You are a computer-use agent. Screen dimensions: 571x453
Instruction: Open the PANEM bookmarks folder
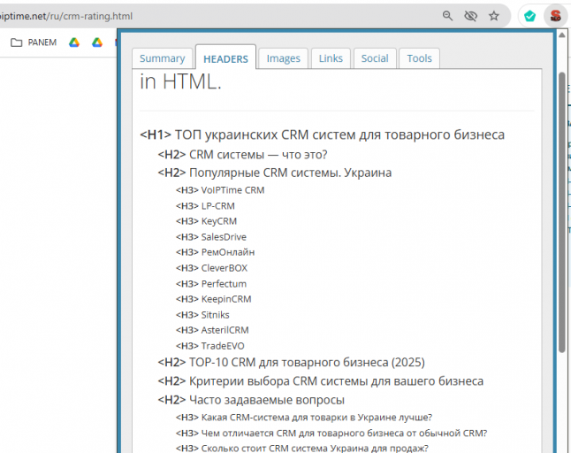pos(34,42)
